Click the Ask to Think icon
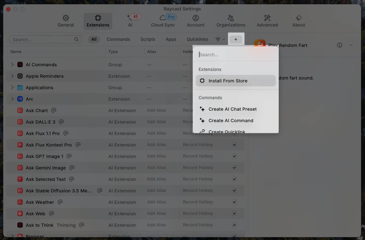 [x=20, y=225]
